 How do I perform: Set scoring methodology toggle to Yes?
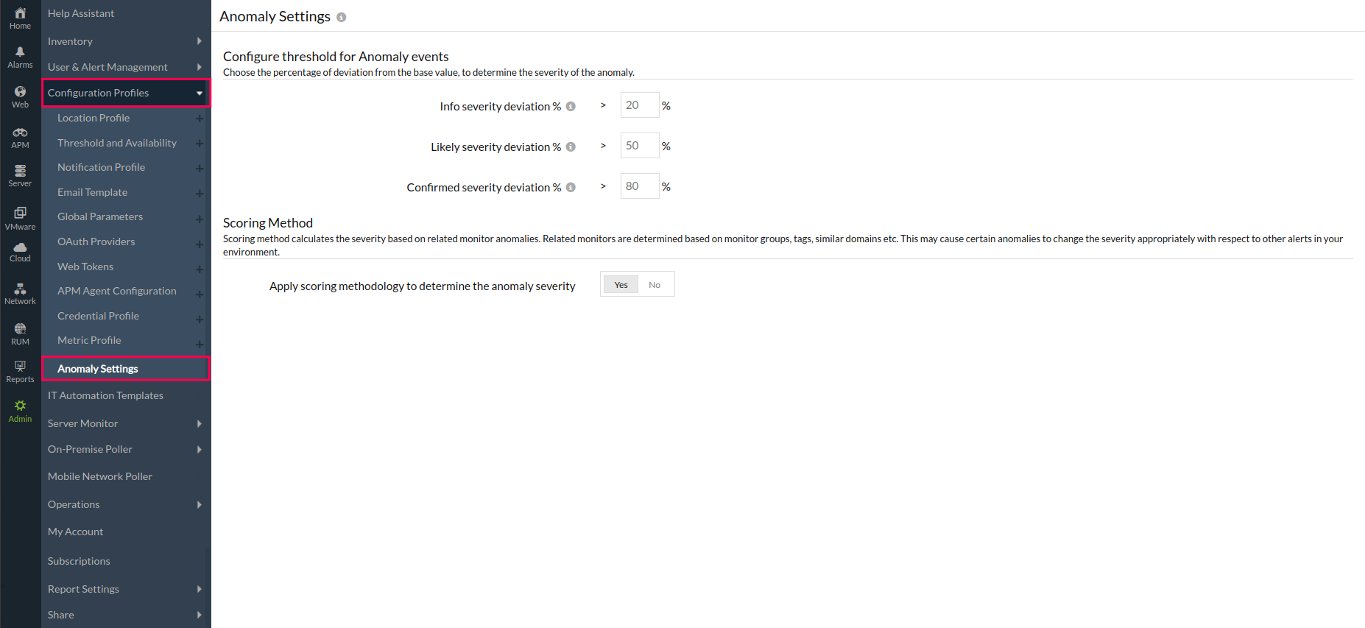point(621,285)
